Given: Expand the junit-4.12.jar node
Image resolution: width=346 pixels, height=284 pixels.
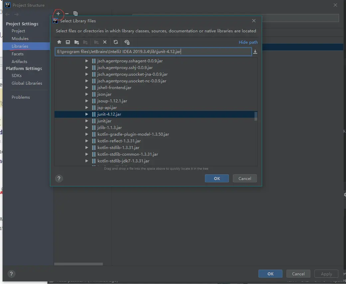Looking at the screenshot, I should tap(87, 114).
